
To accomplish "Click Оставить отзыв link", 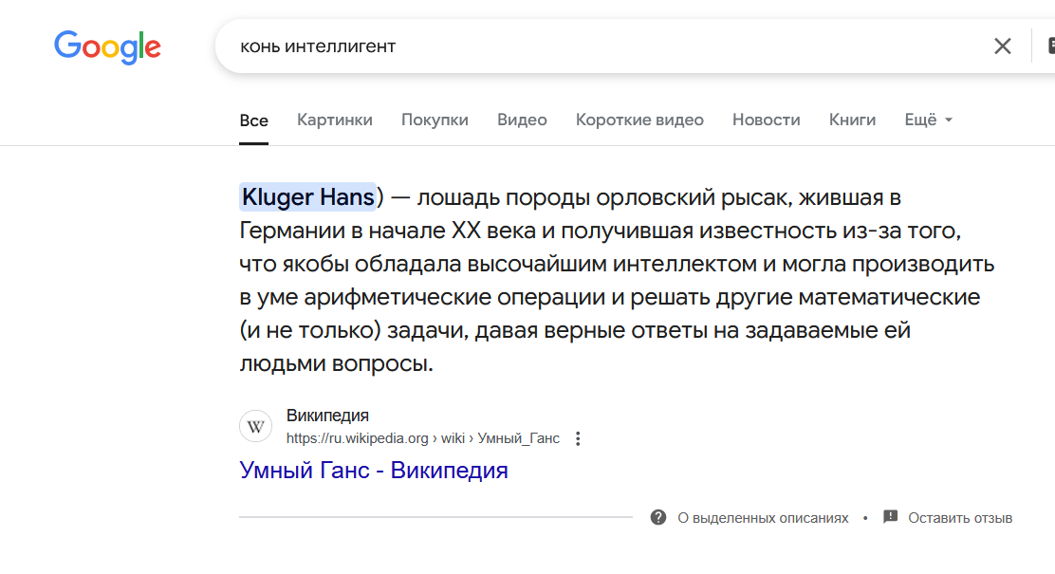I will click(x=960, y=518).
